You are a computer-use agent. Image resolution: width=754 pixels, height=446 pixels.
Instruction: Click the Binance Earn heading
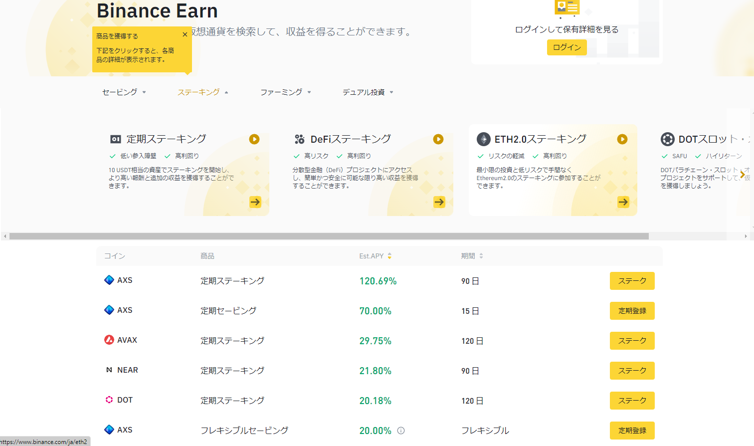(157, 10)
